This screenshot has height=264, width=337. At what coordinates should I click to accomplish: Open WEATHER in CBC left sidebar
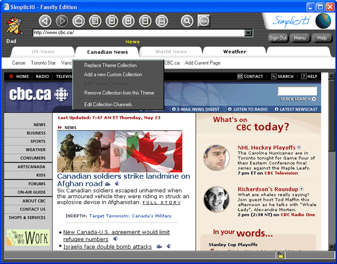pyautogui.click(x=36, y=150)
